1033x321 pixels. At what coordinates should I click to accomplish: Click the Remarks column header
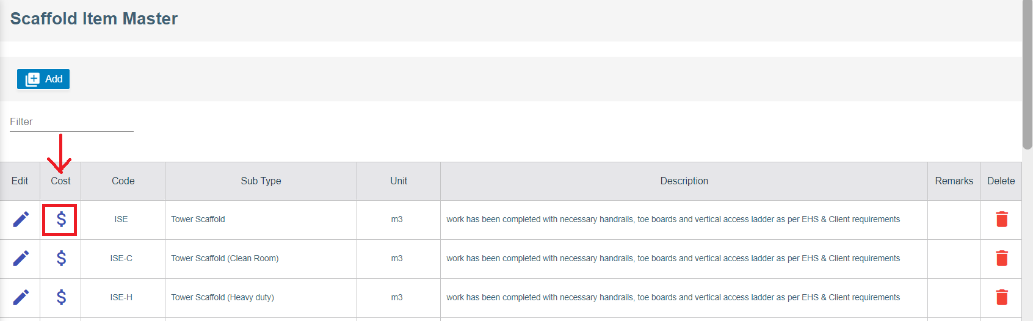pos(954,181)
